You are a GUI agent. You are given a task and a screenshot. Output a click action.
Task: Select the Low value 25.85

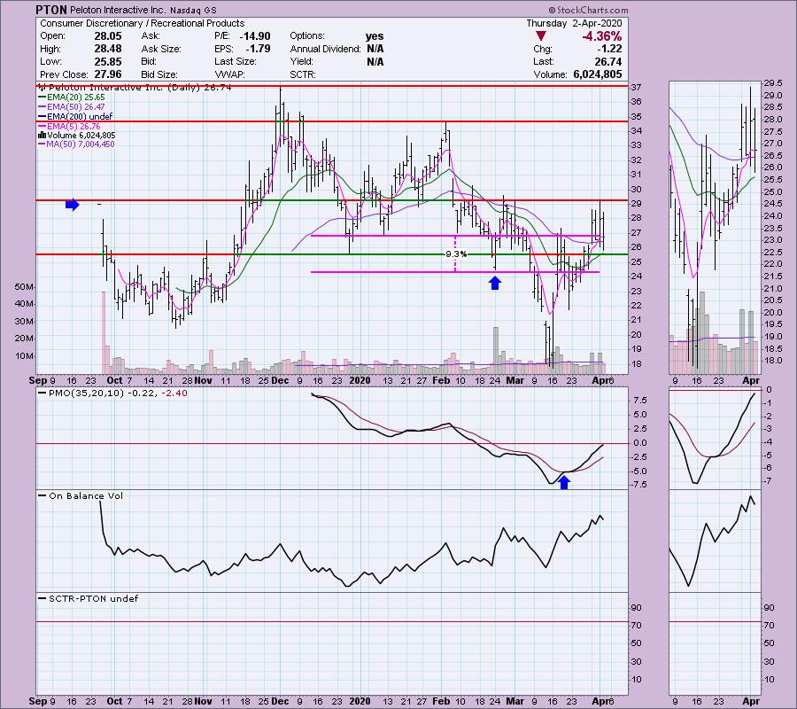pos(108,61)
